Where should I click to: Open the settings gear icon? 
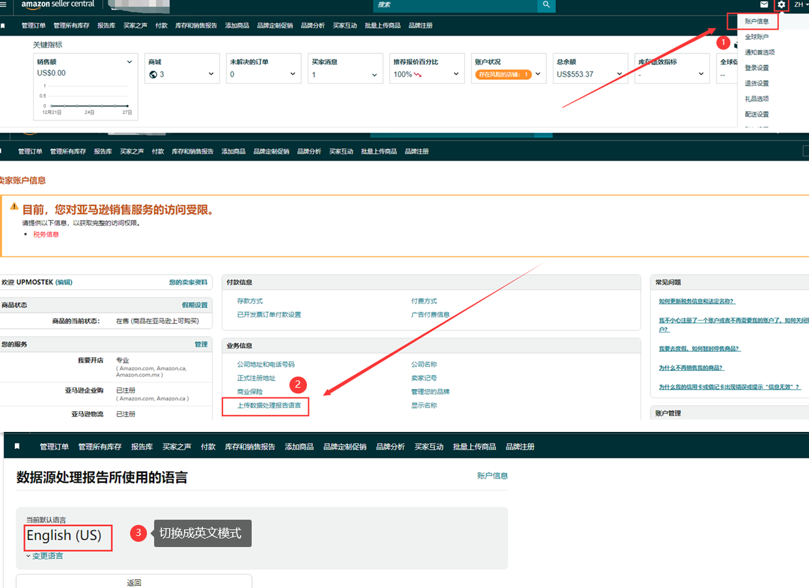[x=781, y=5]
